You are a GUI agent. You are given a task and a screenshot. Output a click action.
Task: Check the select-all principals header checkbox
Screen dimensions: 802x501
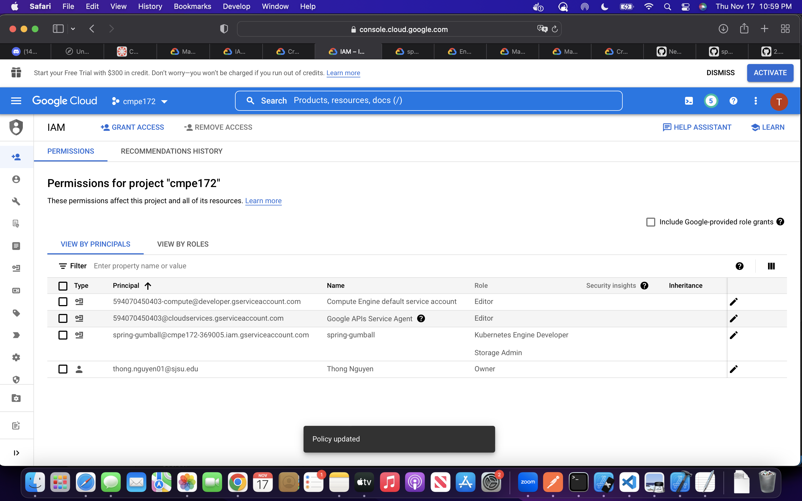pyautogui.click(x=63, y=286)
